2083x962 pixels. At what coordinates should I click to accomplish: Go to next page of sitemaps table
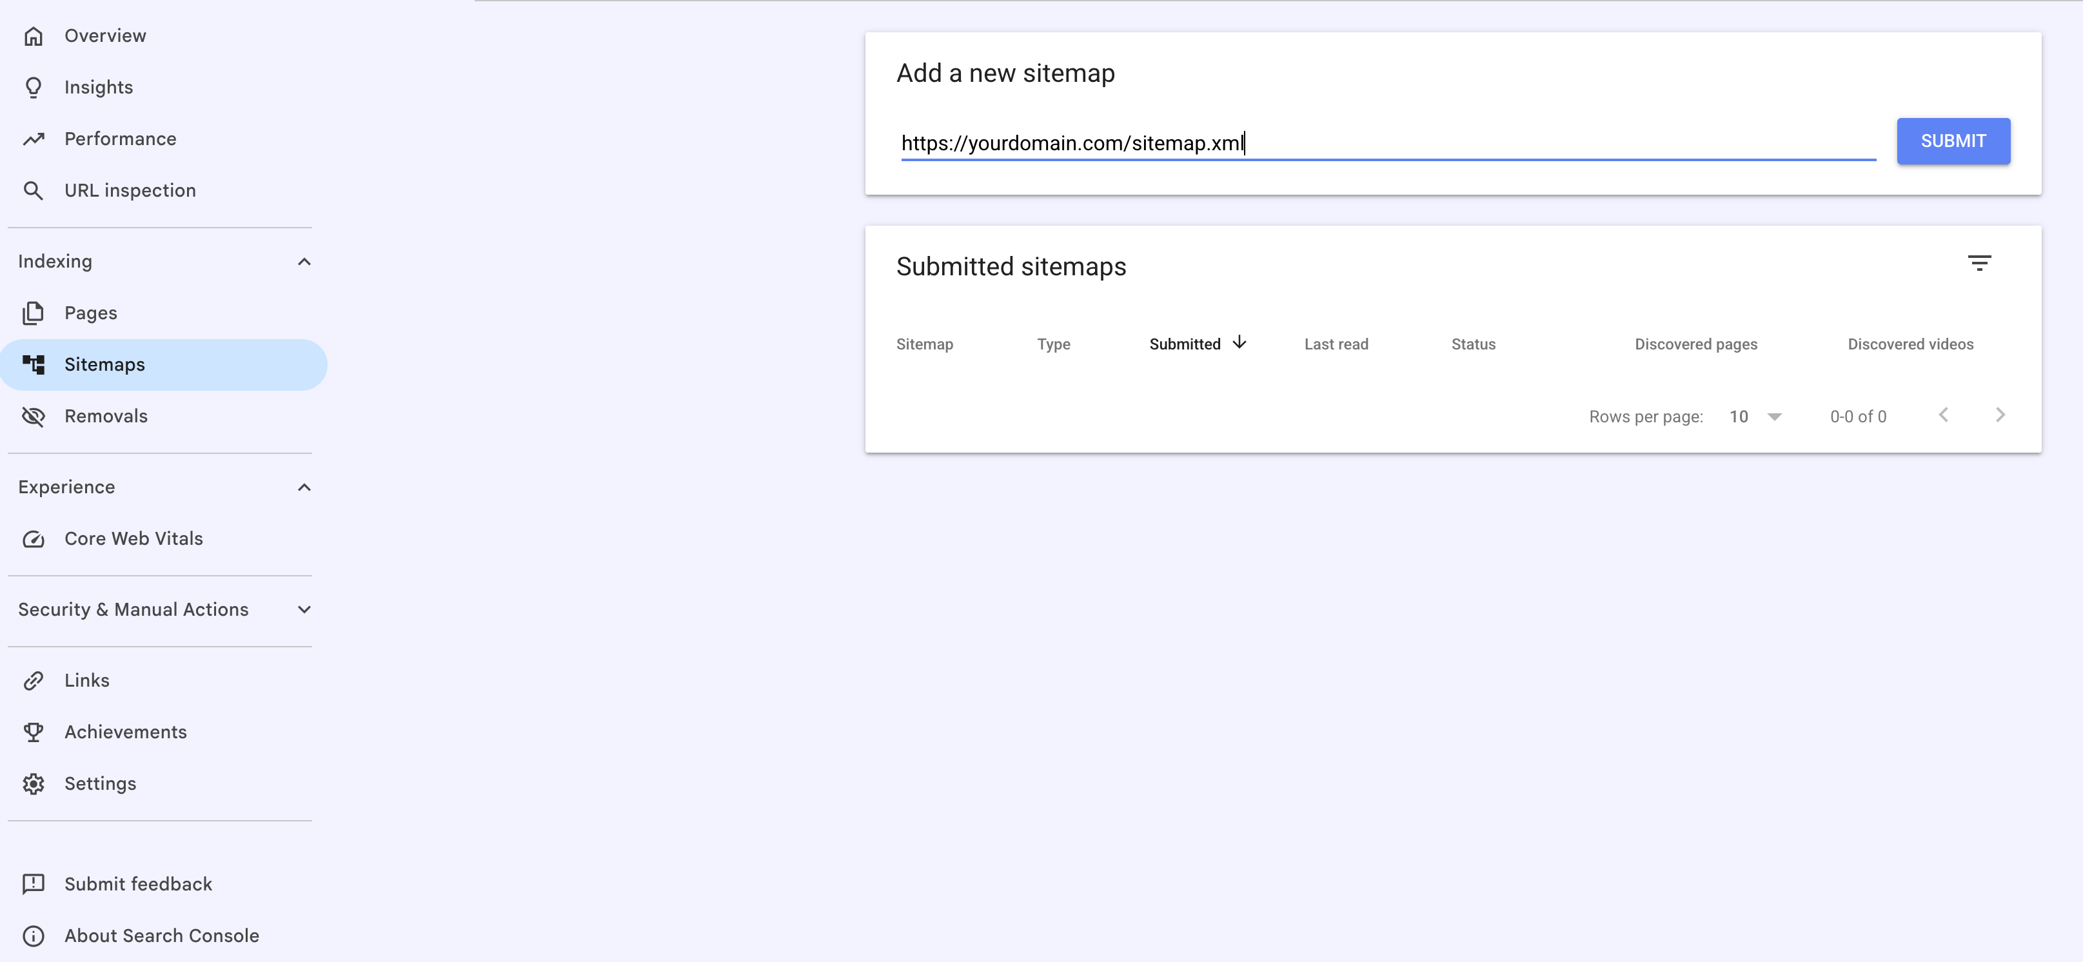[x=2000, y=415]
